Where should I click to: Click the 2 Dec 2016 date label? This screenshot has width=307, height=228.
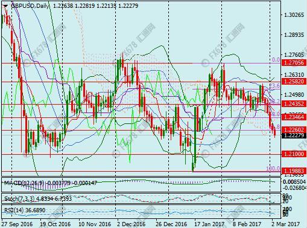pos(131,224)
